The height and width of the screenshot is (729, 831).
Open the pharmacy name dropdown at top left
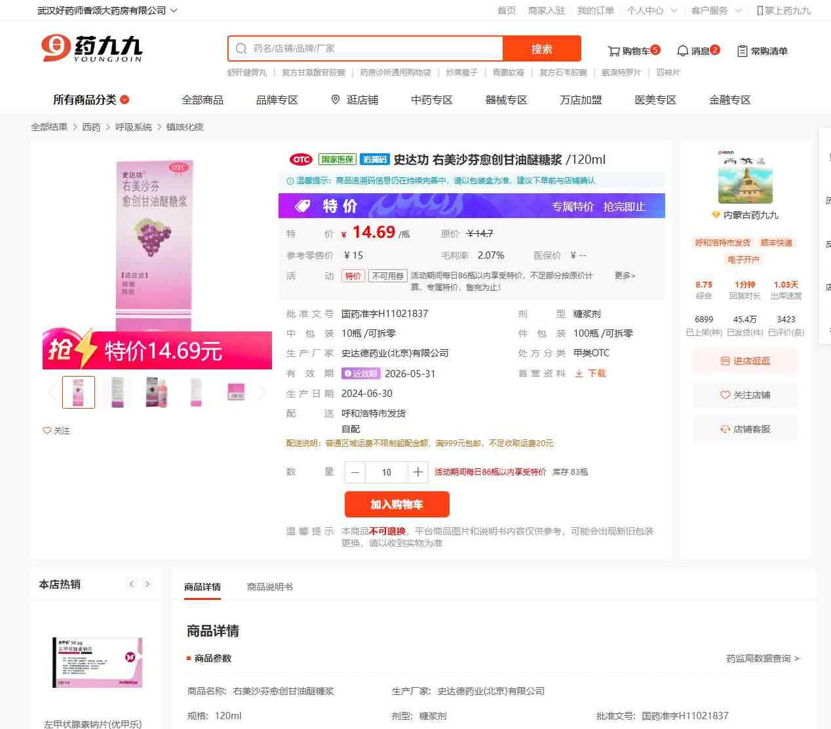[x=107, y=10]
